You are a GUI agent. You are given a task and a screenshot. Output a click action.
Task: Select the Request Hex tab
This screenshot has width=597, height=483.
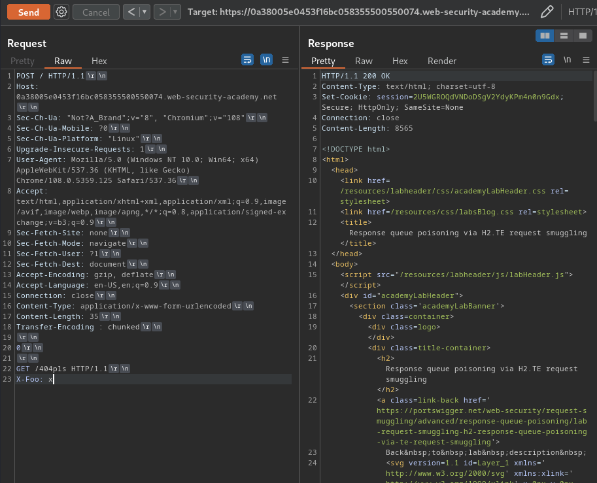click(99, 61)
